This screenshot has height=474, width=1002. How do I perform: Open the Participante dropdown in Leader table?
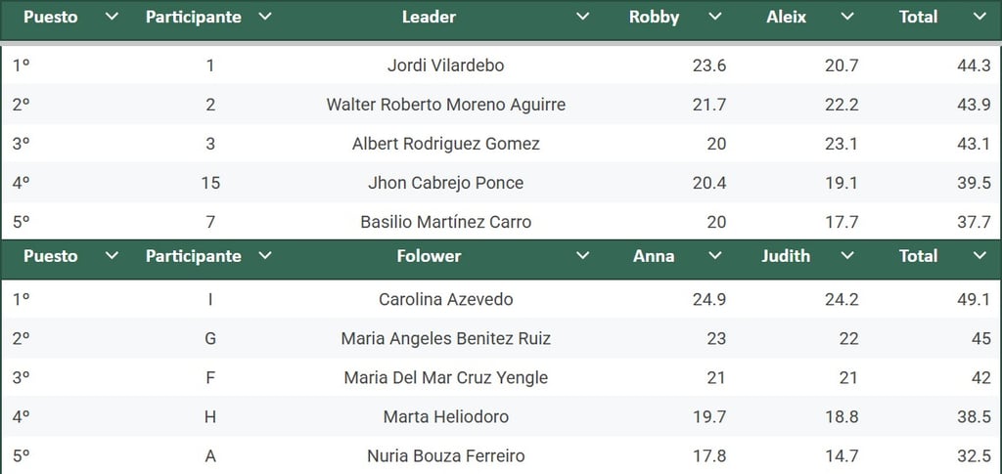coord(264,17)
